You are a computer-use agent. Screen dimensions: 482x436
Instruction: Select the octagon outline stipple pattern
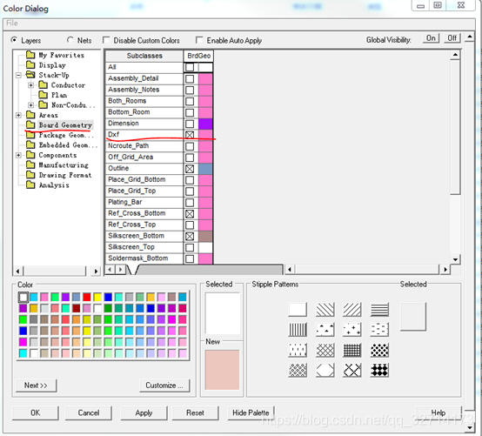[x=325, y=370]
